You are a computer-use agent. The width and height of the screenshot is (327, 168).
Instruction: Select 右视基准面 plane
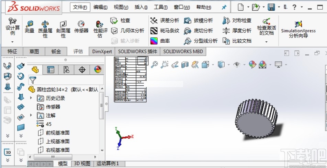tap(54, 150)
